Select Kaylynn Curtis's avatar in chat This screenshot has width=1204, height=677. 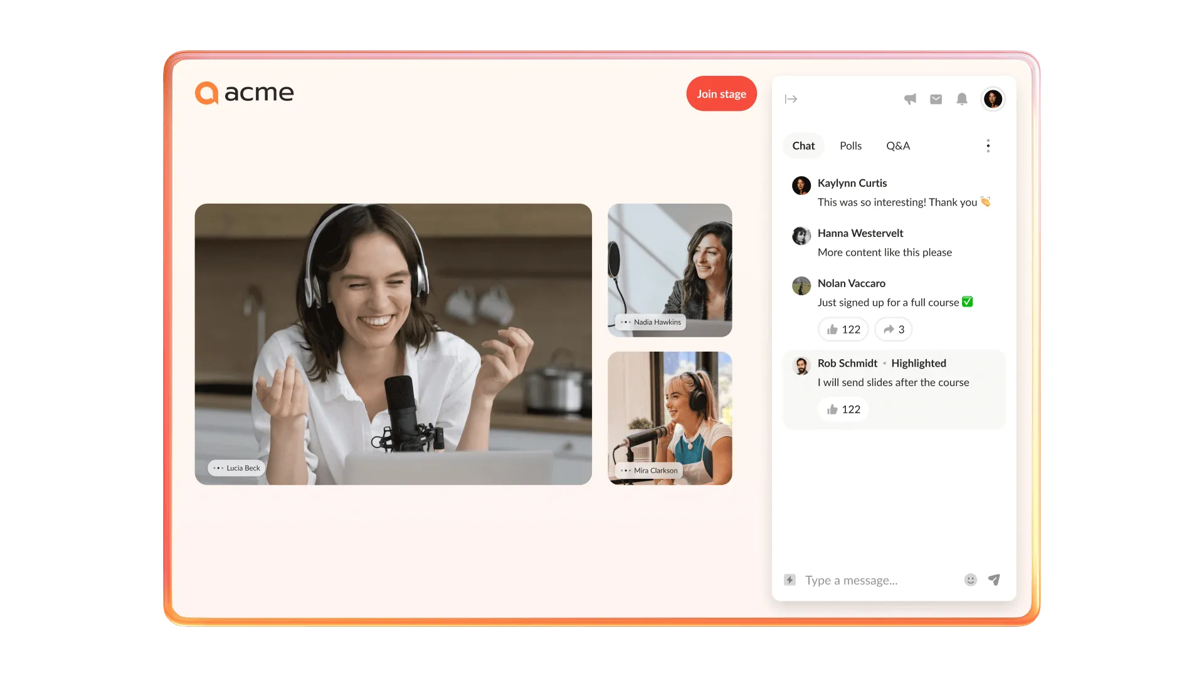[801, 186]
